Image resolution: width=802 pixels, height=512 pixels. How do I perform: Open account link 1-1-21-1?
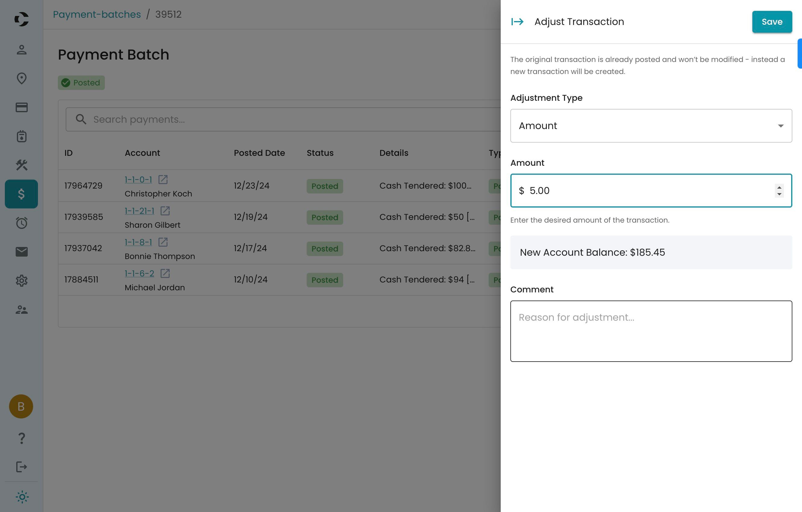(x=139, y=211)
